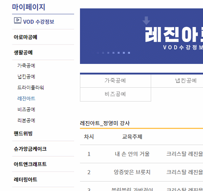Open 리본공예 sidebar submenu item
The width and height of the screenshot is (203, 191).
[26, 121]
